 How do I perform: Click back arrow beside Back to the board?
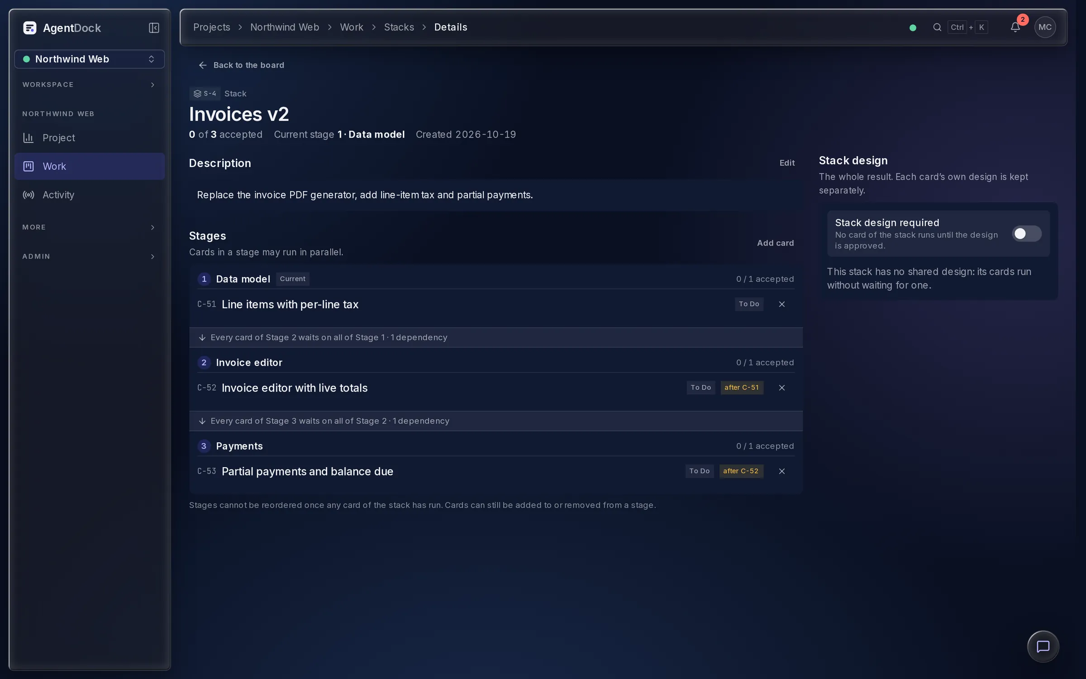pyautogui.click(x=202, y=65)
